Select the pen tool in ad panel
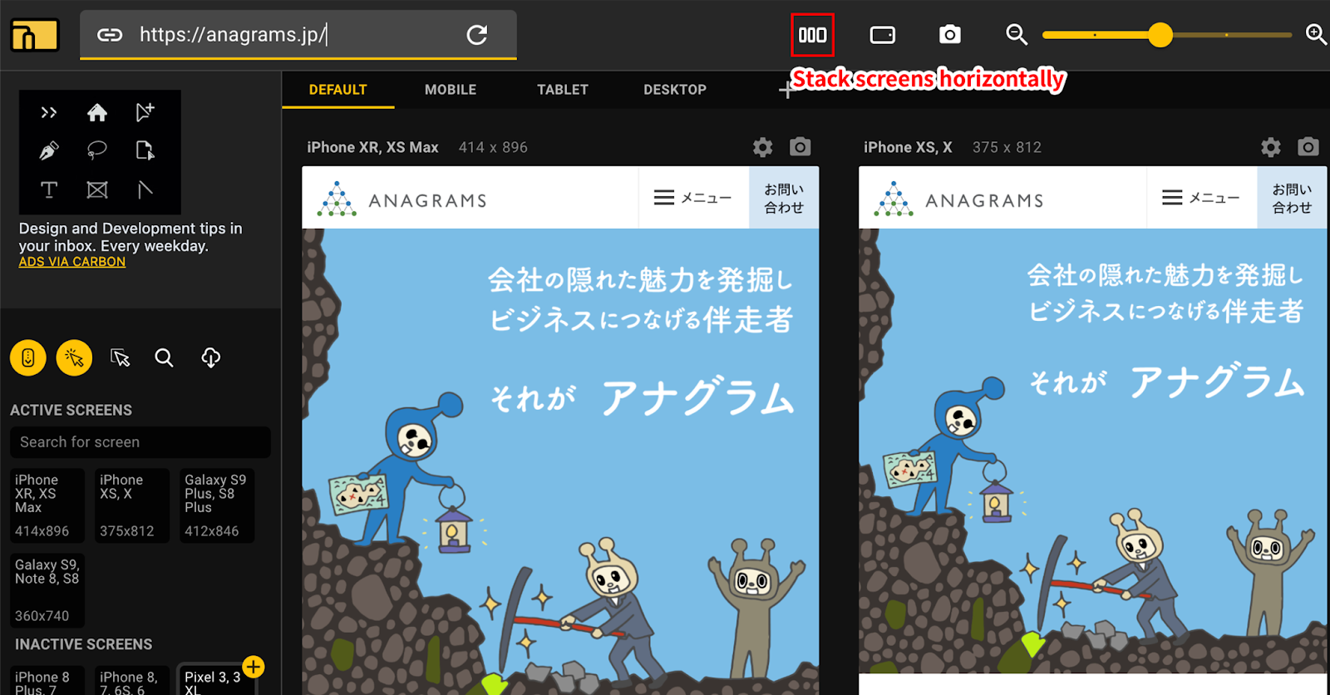The height and width of the screenshot is (695, 1330). (x=49, y=150)
